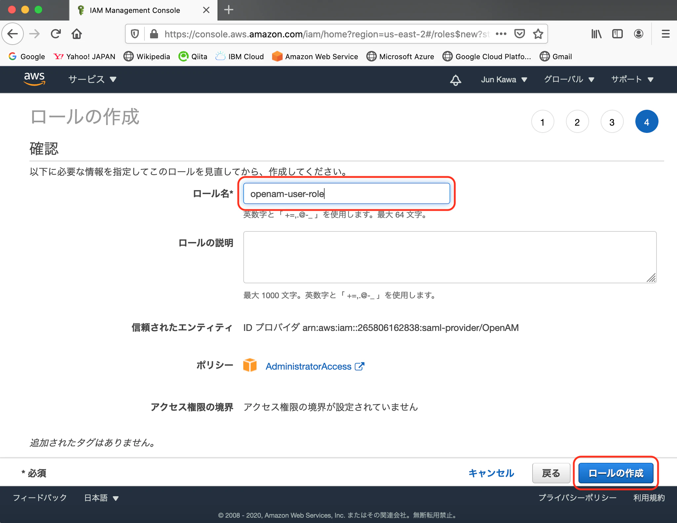
Task: Open the サポート dropdown menu
Action: (632, 79)
